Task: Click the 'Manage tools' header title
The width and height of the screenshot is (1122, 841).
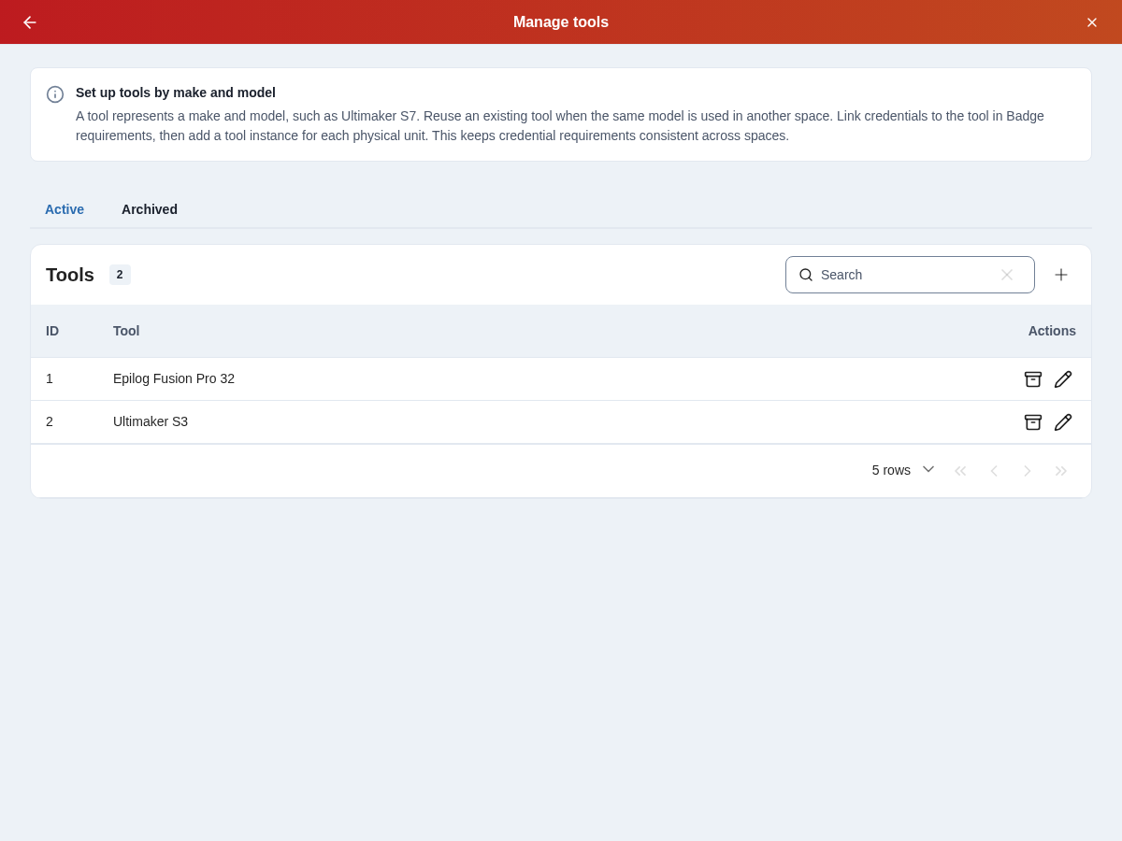Action: 561,22
